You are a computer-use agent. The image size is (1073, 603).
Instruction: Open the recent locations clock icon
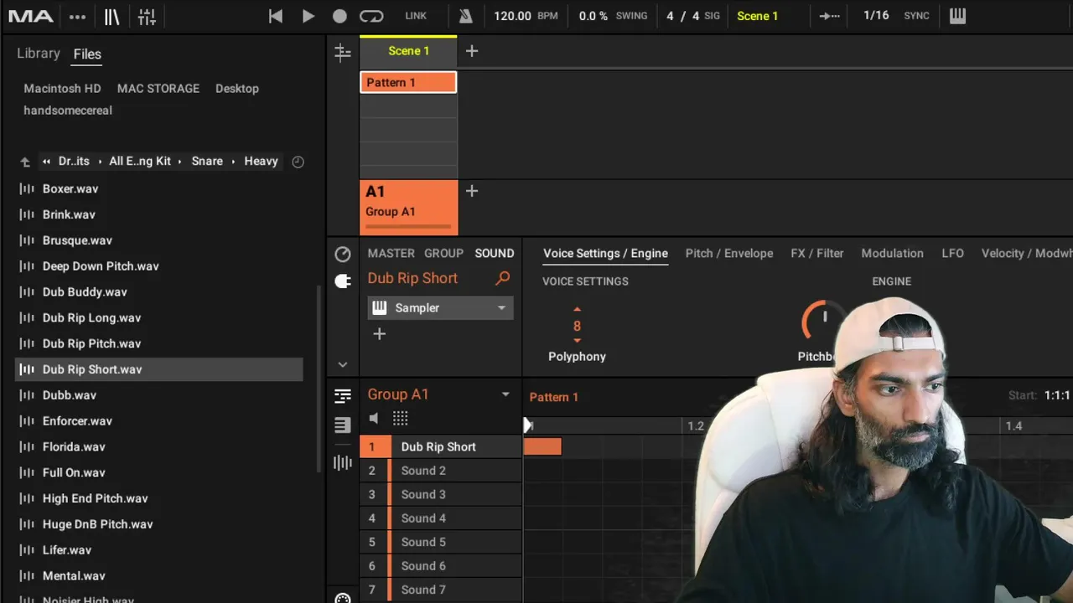tap(298, 162)
